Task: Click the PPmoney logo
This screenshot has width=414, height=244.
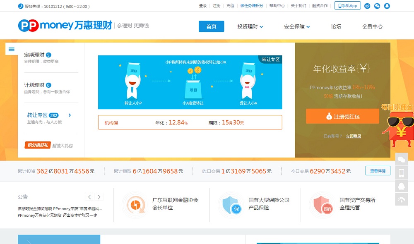Action: (x=65, y=26)
